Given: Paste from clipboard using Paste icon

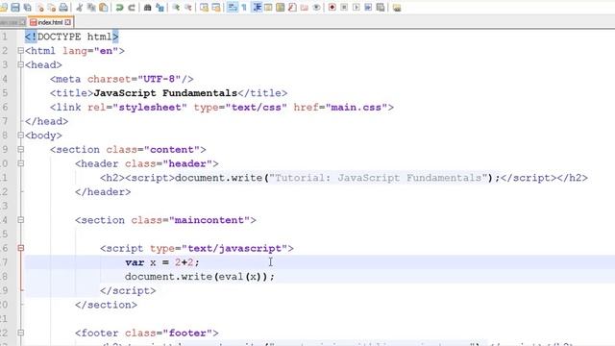Looking at the screenshot, I should [x=104, y=7].
